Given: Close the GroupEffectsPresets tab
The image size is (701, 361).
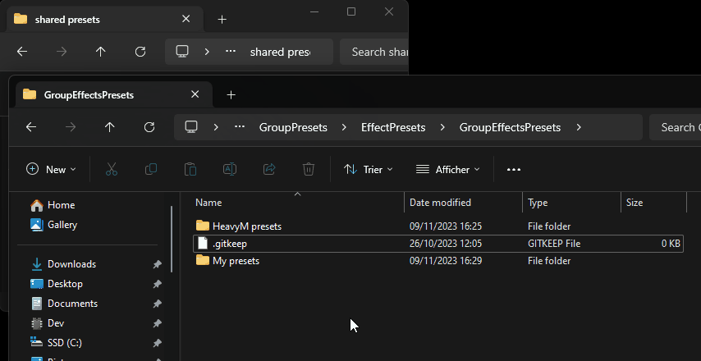Looking at the screenshot, I should point(195,94).
